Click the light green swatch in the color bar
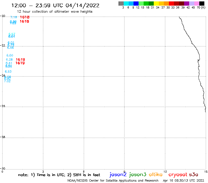The image size is (208, 183). [141, 3]
